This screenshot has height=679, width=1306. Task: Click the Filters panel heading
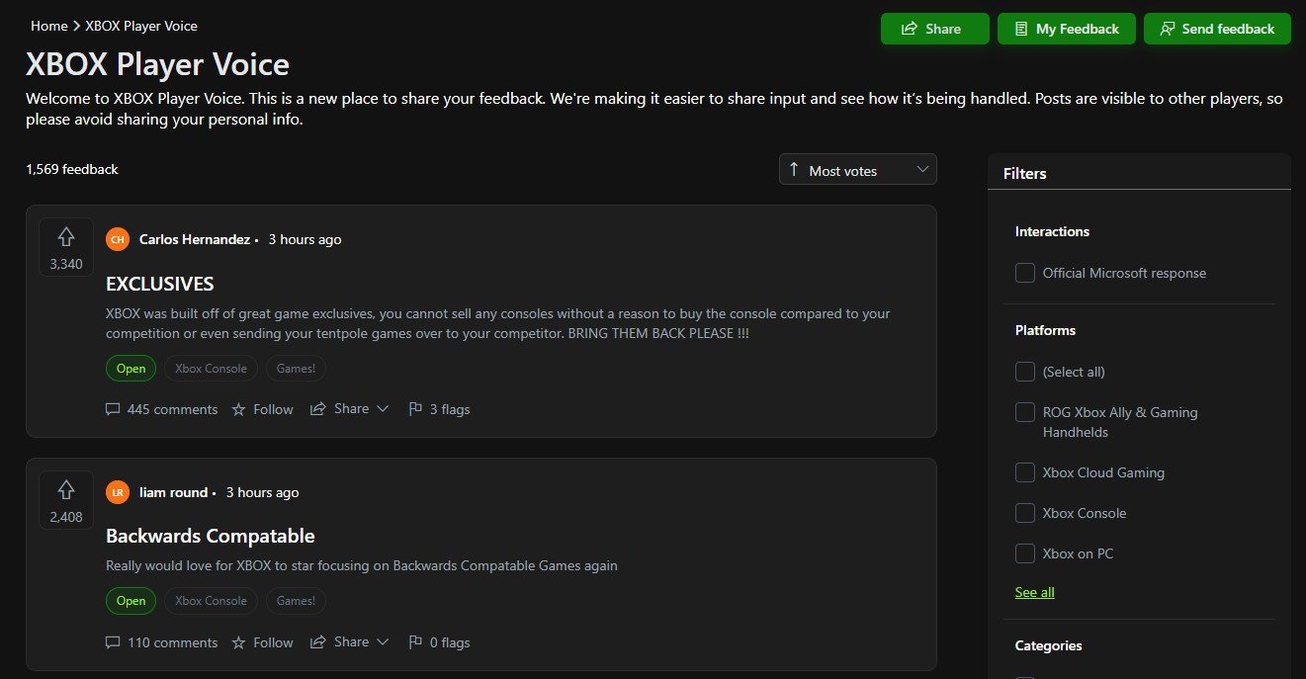pyautogui.click(x=1025, y=173)
